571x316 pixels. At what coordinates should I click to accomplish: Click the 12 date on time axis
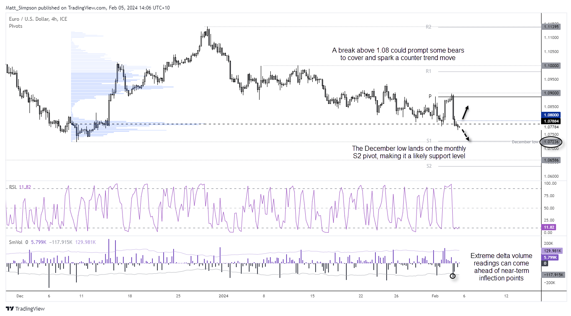[505, 296]
